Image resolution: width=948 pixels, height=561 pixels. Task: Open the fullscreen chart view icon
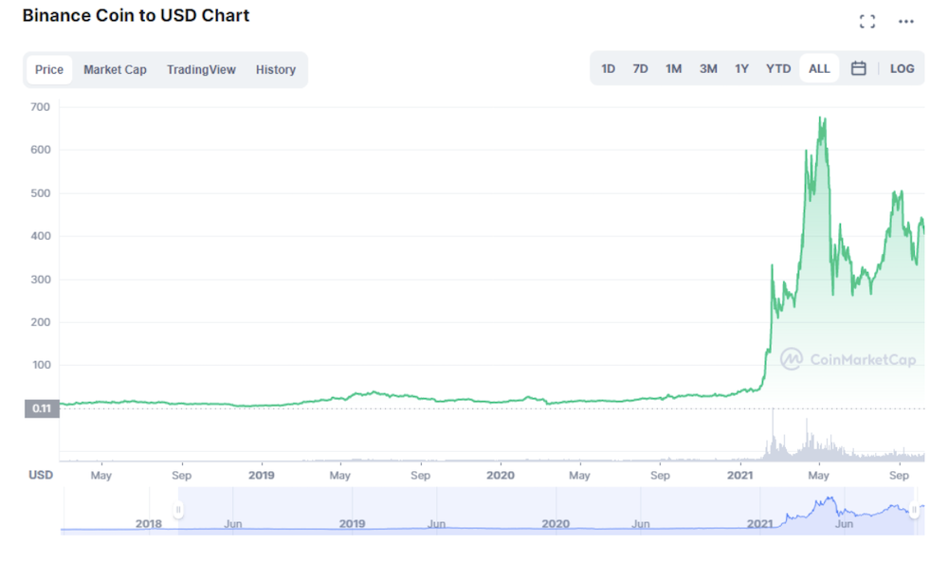867,22
